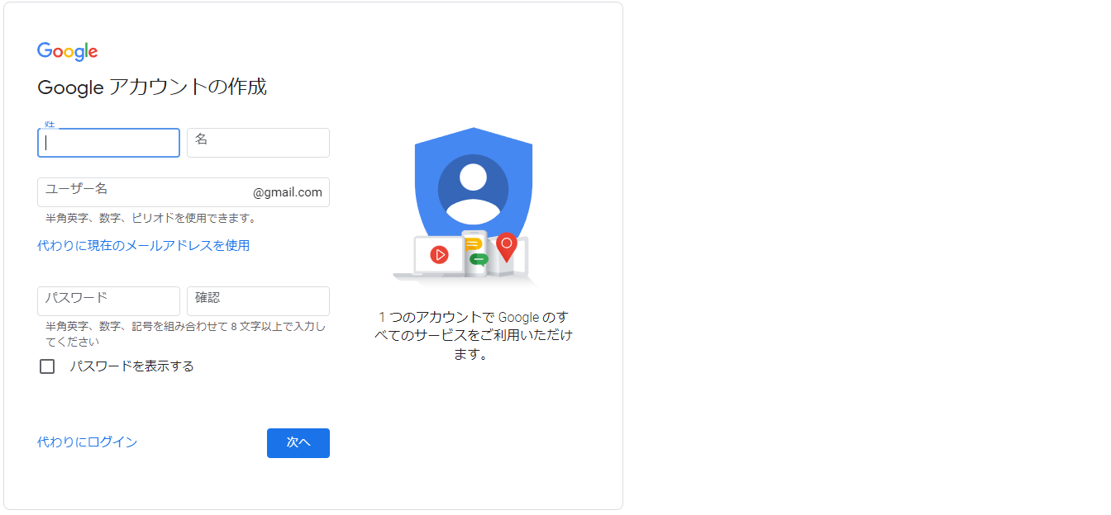Click the red map pin icon
The width and height of the screenshot is (1111, 515).
click(x=507, y=246)
